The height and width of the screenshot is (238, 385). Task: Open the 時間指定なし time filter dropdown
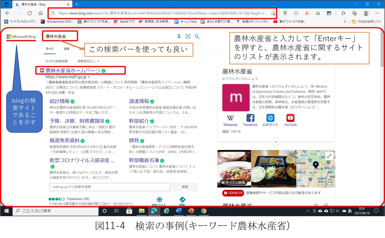click(88, 61)
